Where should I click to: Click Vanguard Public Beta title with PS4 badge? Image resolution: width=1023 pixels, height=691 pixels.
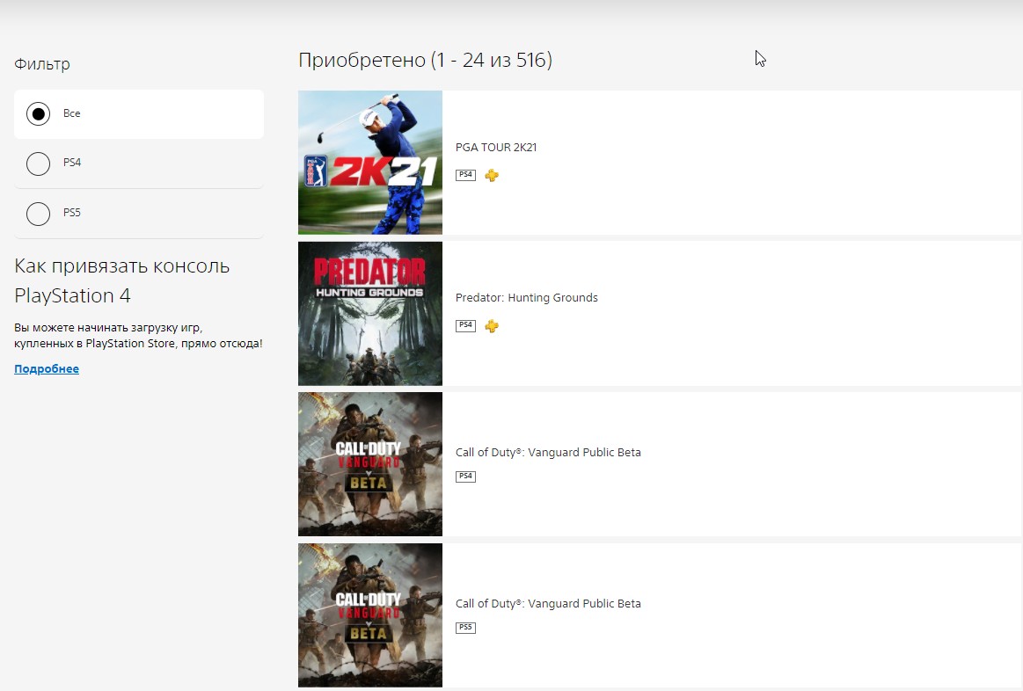tap(548, 453)
